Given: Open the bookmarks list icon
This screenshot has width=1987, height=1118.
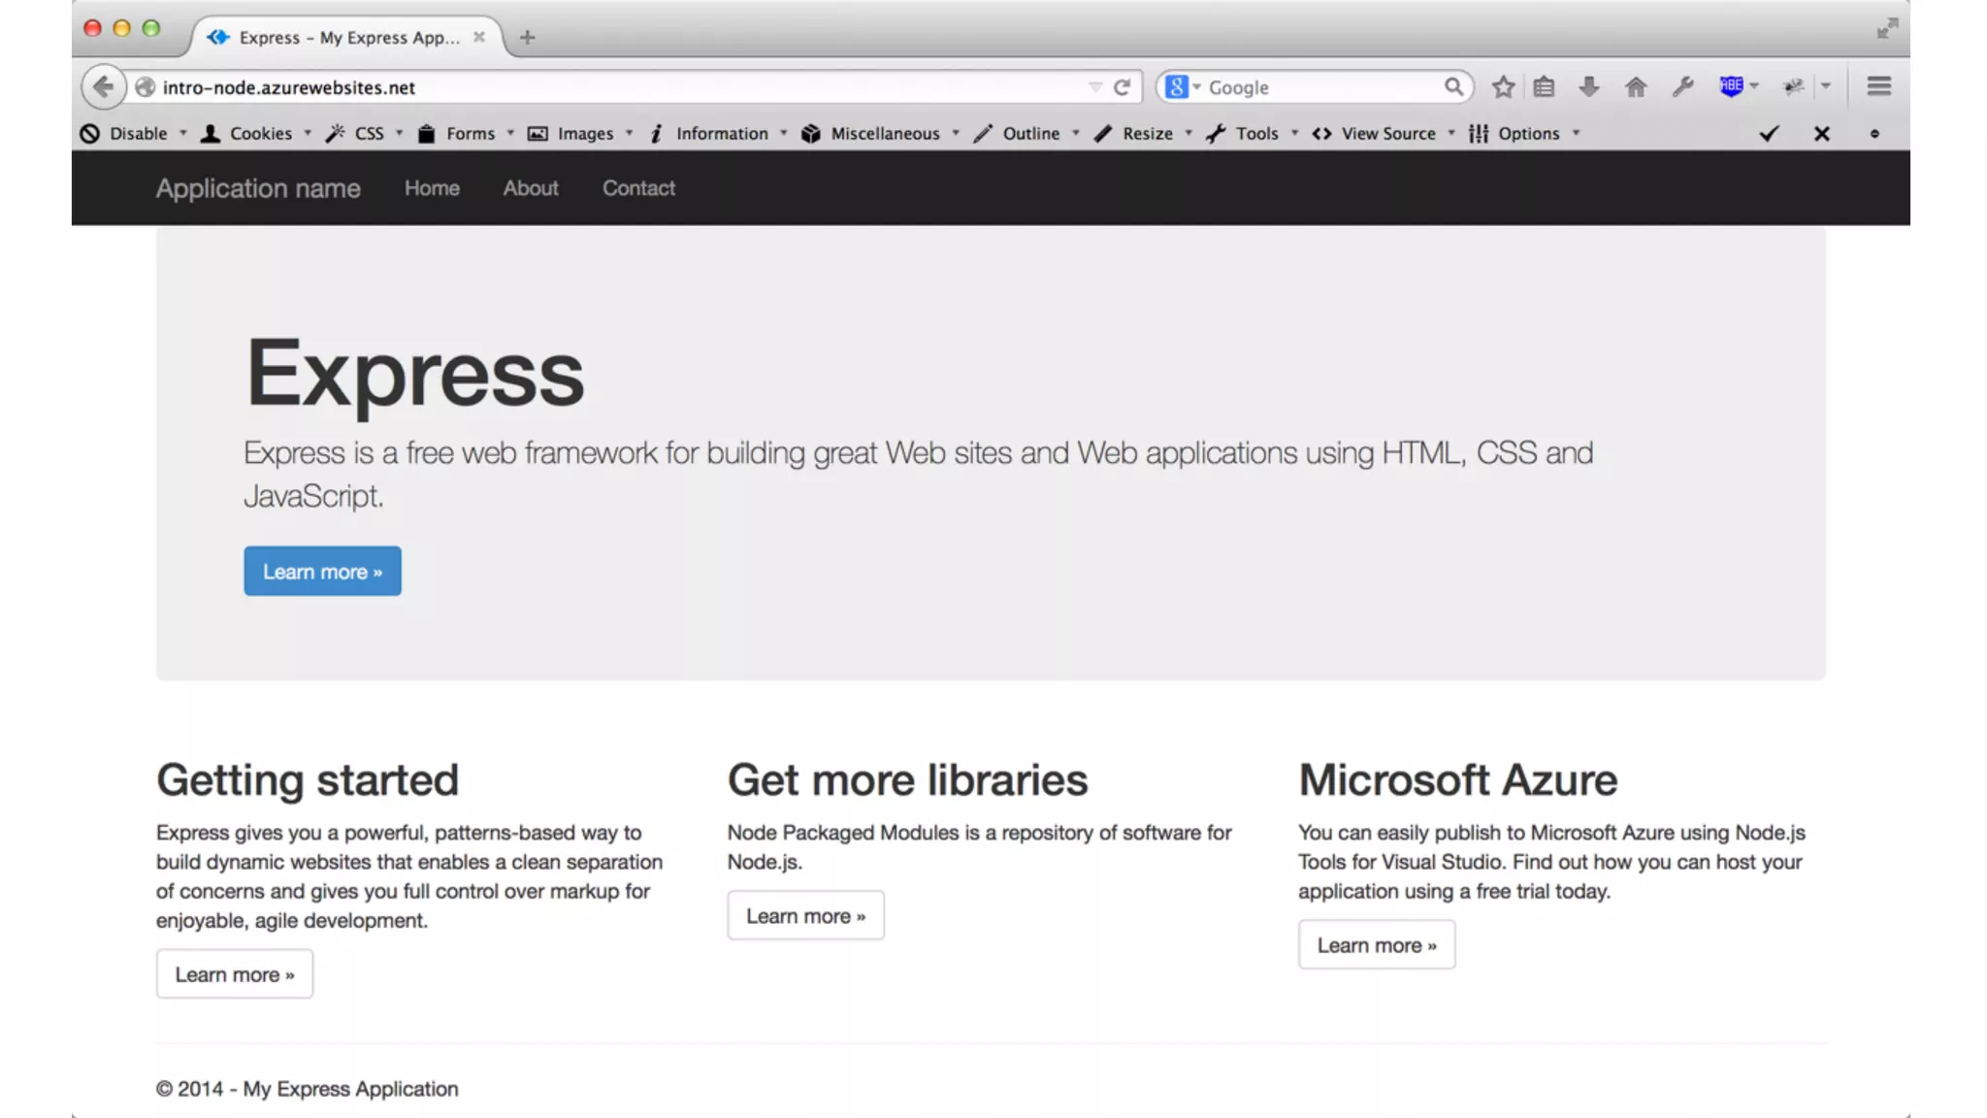Looking at the screenshot, I should [x=1544, y=87].
